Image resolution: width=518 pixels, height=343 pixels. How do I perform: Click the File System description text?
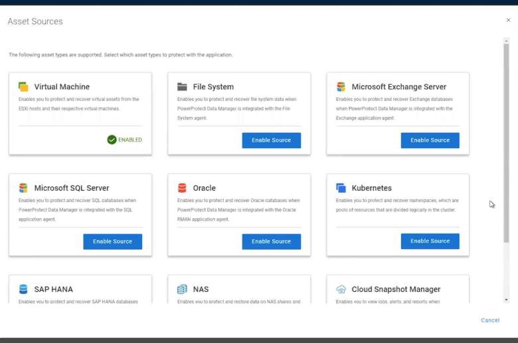pos(236,108)
